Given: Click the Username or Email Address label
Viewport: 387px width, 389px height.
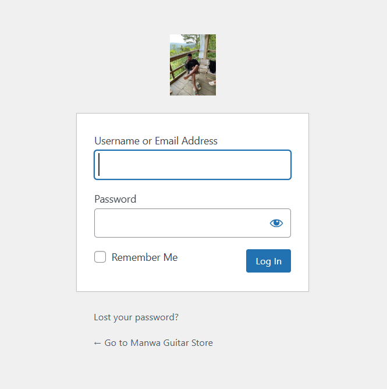Looking at the screenshot, I should [156, 141].
